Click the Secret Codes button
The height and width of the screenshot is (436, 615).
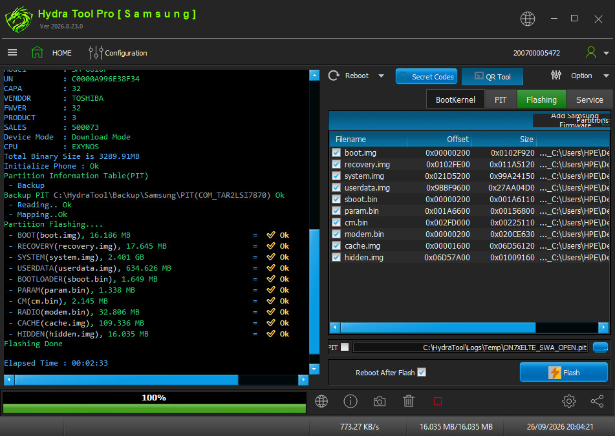point(427,76)
